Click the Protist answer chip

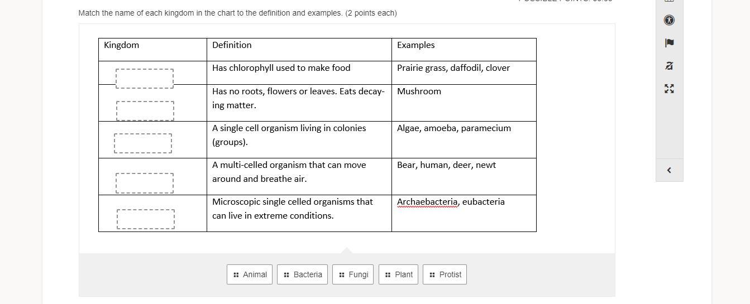click(445, 274)
